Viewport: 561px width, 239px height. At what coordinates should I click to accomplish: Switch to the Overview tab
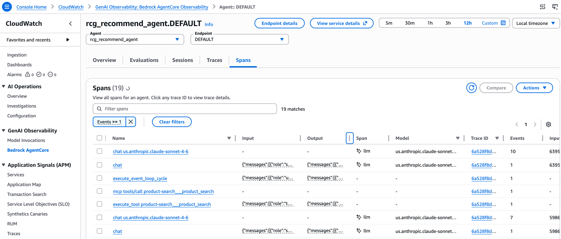[x=104, y=60]
